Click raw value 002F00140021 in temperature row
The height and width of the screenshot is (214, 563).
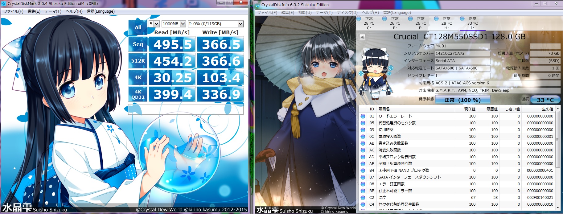point(540,198)
